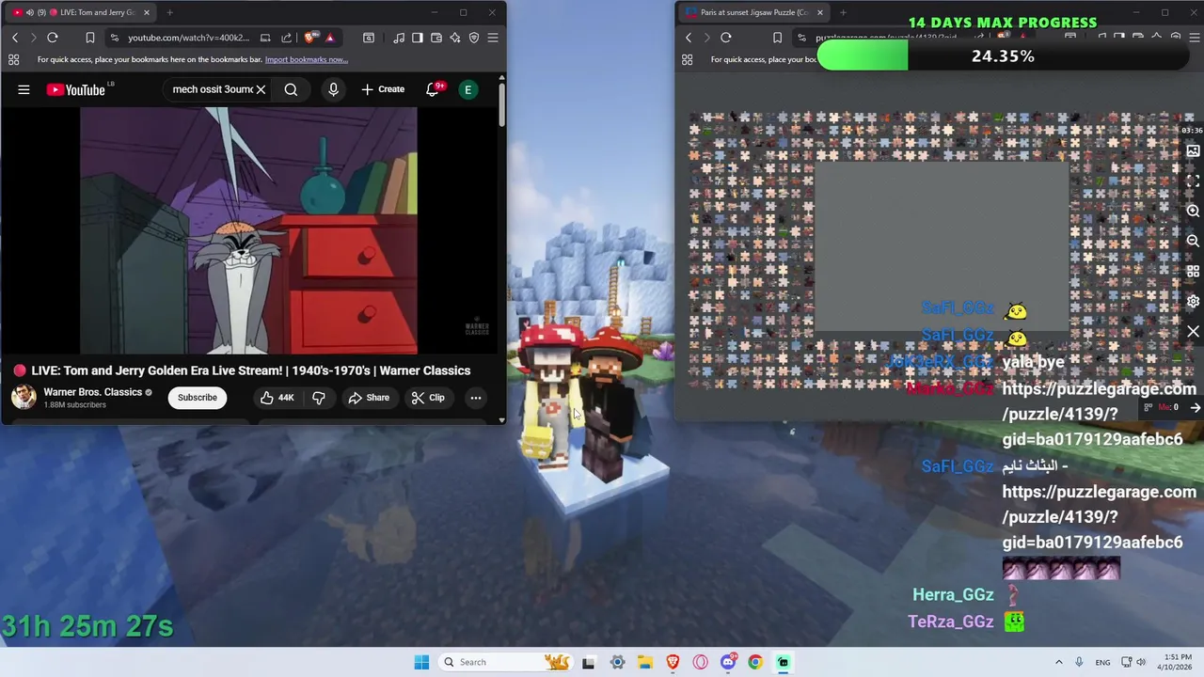Image resolution: width=1204 pixels, height=677 pixels.
Task: Zoom out on the jigsaw puzzle
Action: point(1193,241)
